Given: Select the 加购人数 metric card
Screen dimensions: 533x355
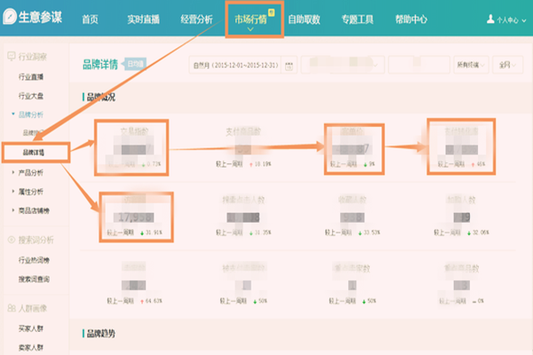Looking at the screenshot, I should (x=461, y=216).
